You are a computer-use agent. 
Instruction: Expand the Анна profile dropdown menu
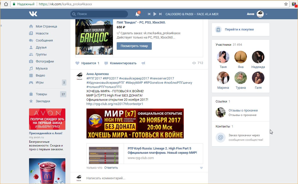coord(266,14)
